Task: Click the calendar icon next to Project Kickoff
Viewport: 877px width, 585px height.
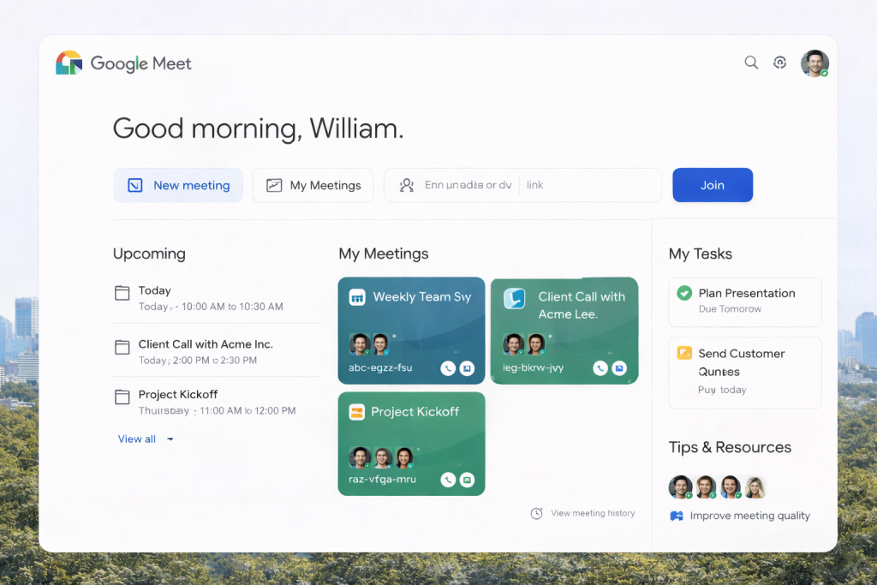Action: [122, 397]
